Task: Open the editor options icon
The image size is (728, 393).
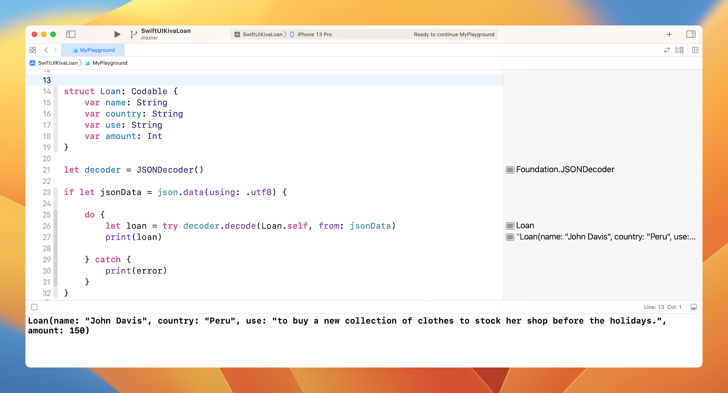Action: 678,50
